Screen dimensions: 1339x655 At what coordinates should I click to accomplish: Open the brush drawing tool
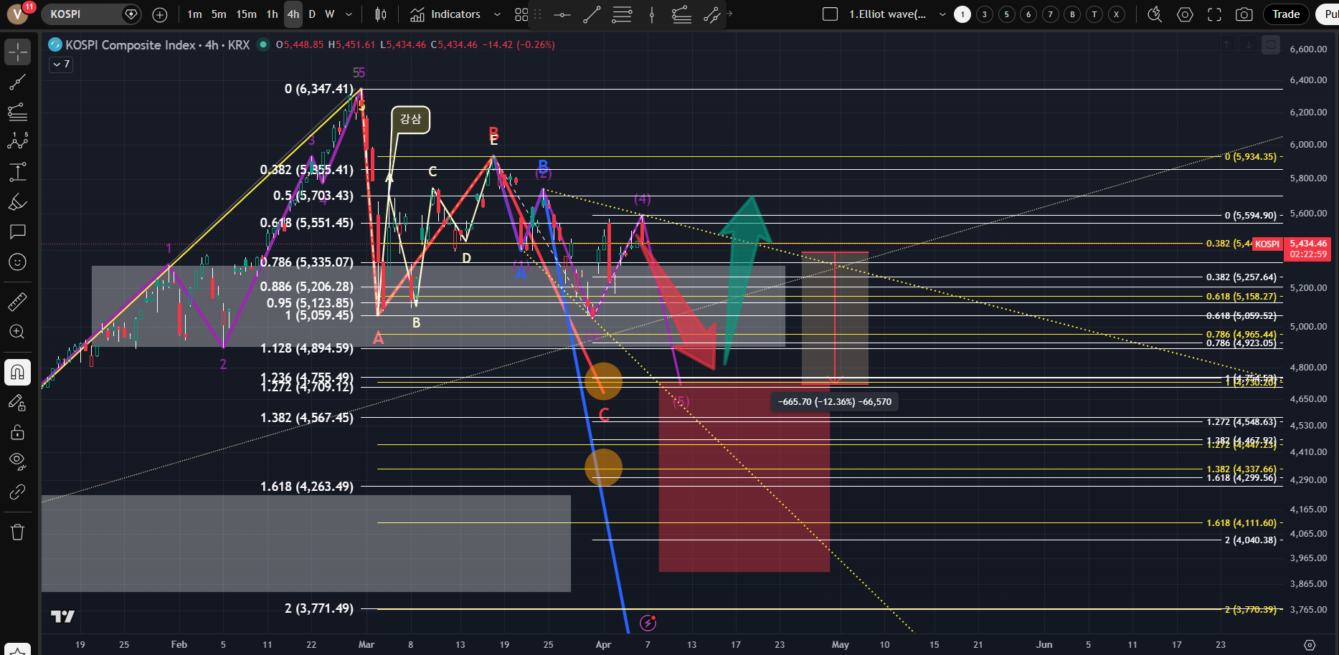tap(17, 202)
